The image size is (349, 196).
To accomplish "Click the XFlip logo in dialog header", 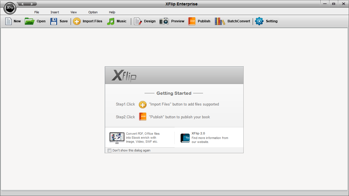I will 124,75.
